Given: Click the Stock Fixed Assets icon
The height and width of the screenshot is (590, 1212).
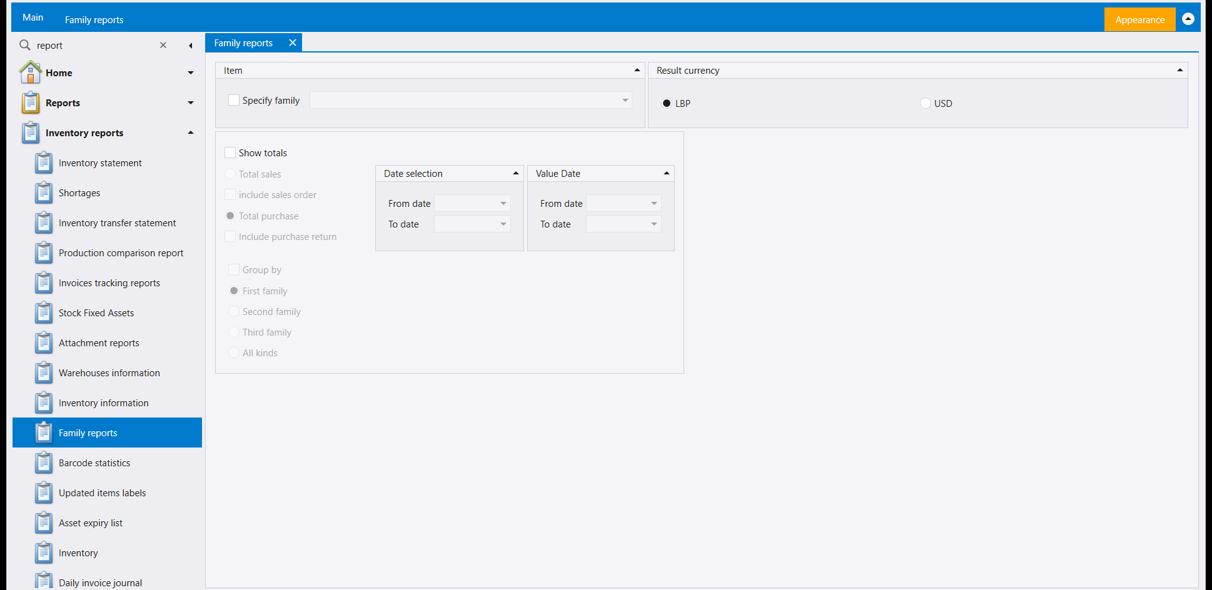Looking at the screenshot, I should point(43,312).
